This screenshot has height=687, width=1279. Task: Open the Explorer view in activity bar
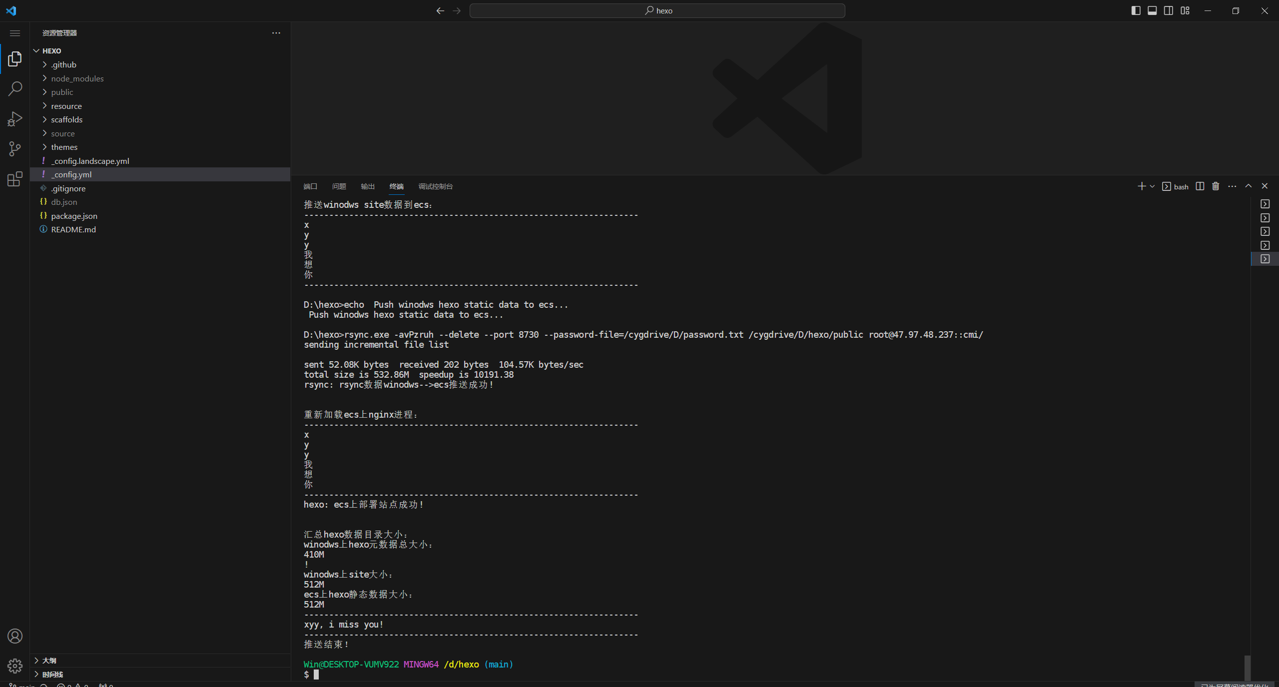pos(15,59)
